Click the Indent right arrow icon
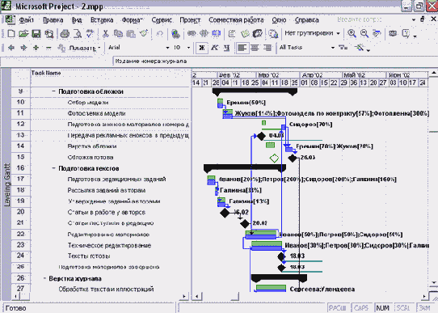The height and width of the screenshot is (313, 438). pos(23,48)
